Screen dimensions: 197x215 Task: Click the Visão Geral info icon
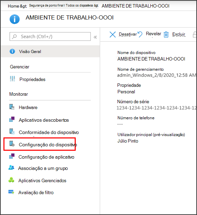(x=12, y=51)
